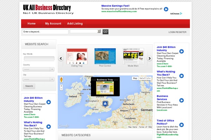Click the GO search button
The image size is (211, 140).
(105, 32)
